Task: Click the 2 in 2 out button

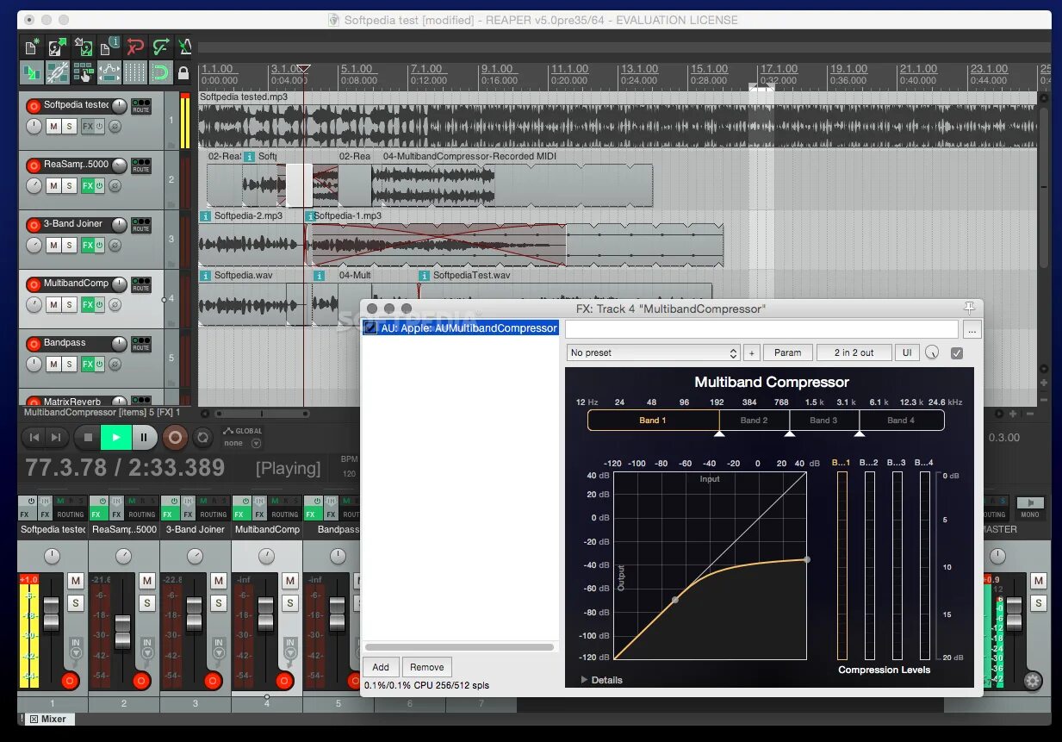Action: click(854, 352)
